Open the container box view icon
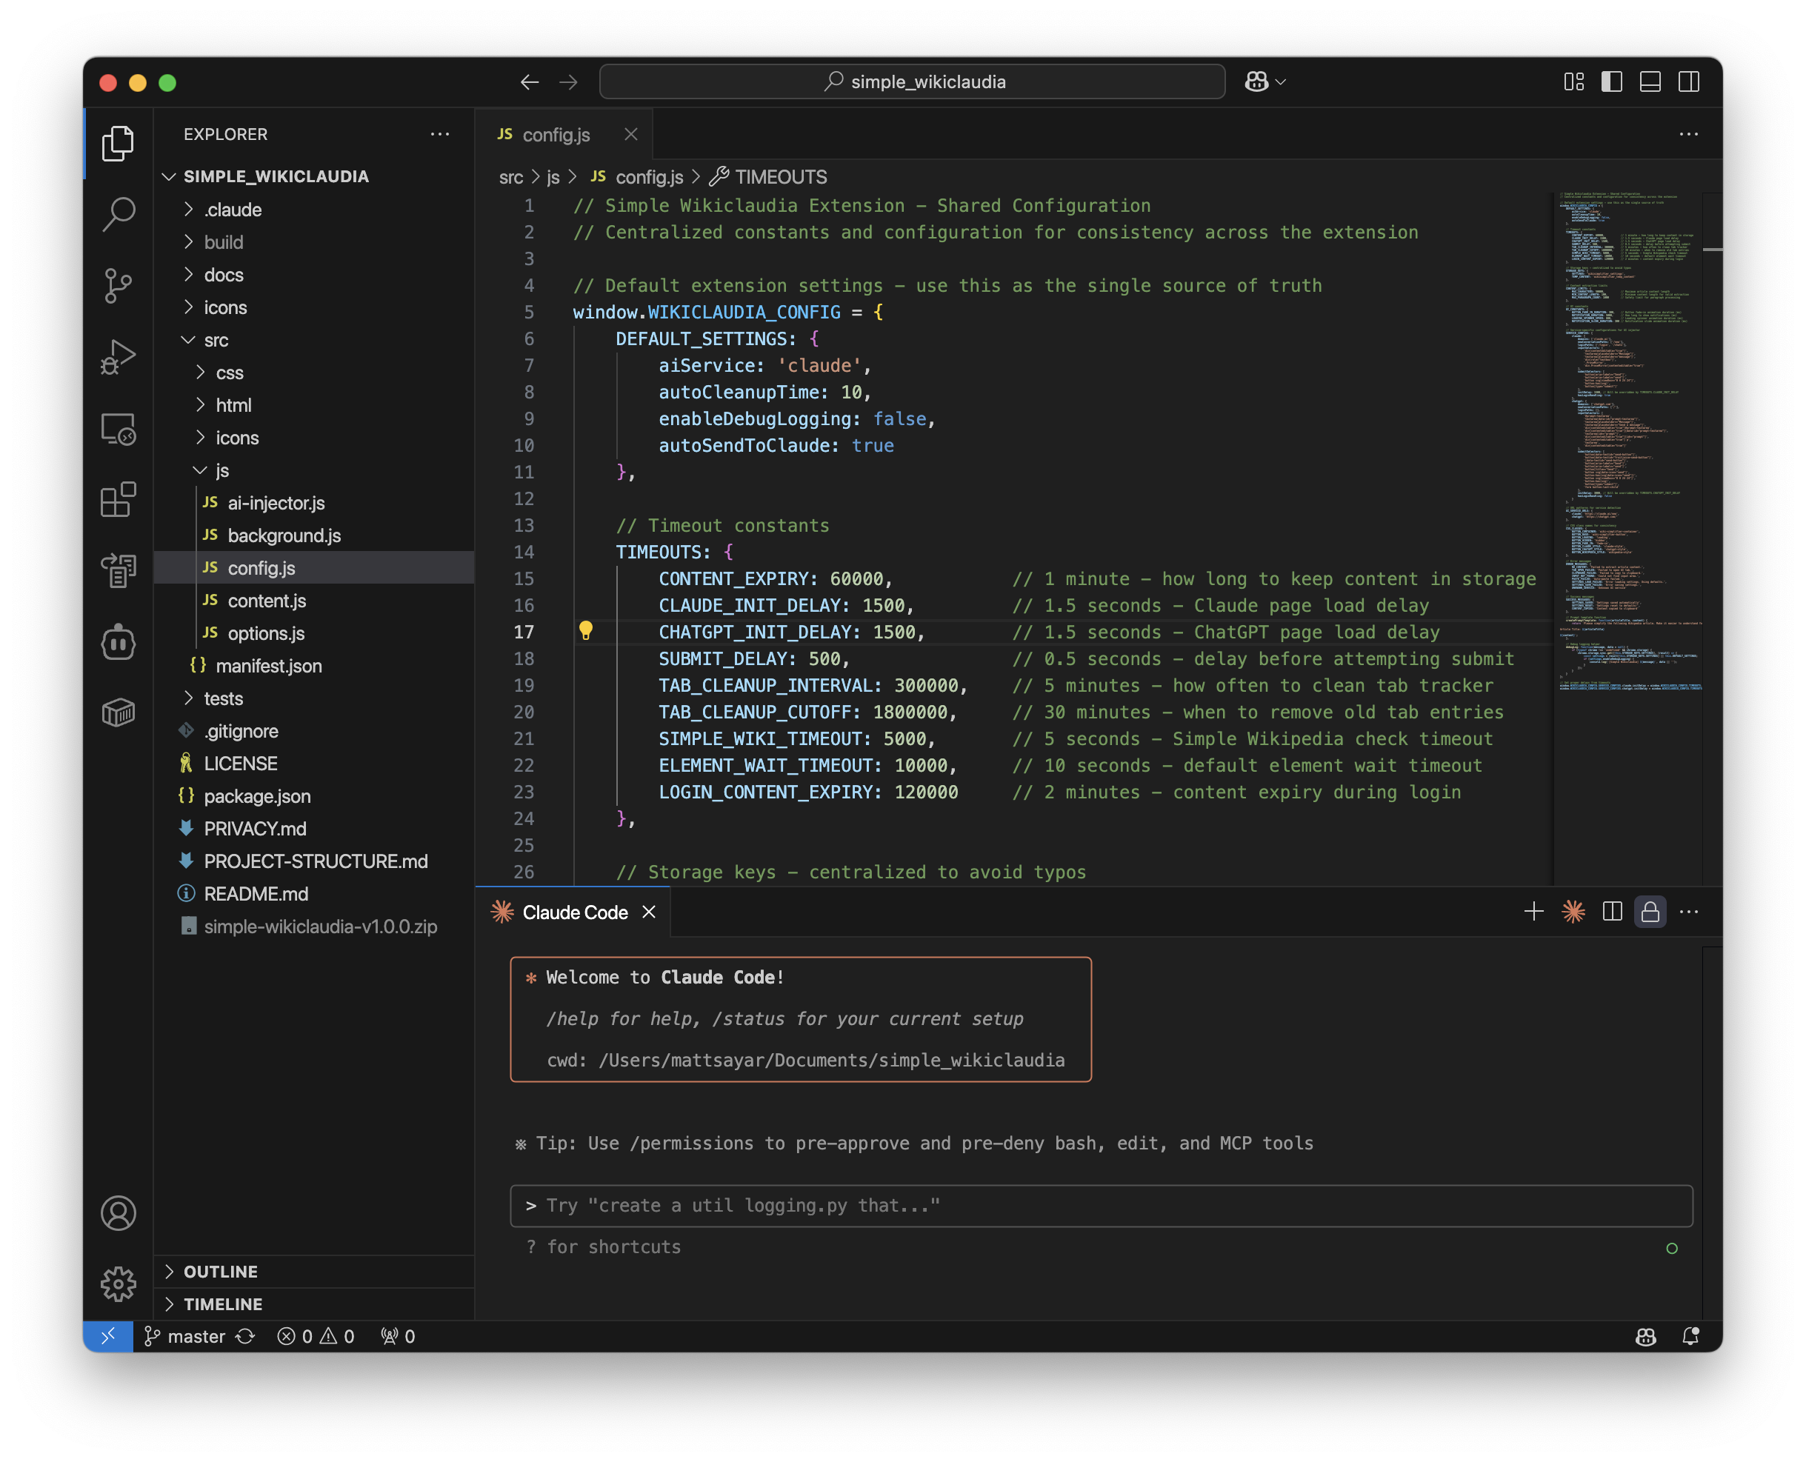Image resolution: width=1806 pixels, height=1462 pixels. pos(118,713)
